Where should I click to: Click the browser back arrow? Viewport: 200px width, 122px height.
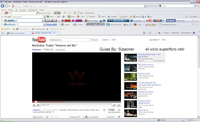click(2, 6)
